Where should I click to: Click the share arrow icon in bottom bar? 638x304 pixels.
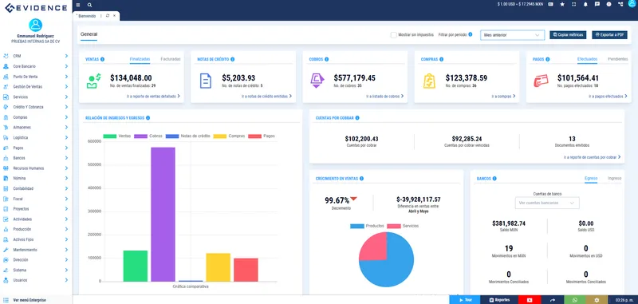coord(553,300)
